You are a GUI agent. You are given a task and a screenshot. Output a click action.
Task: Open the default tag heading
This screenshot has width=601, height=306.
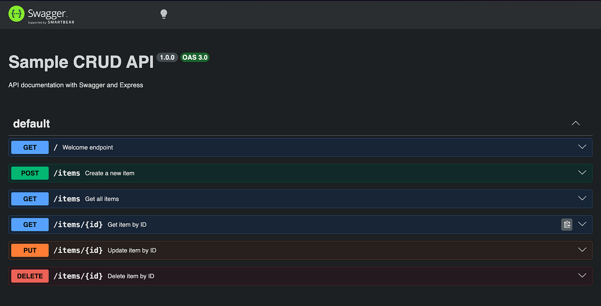point(31,124)
